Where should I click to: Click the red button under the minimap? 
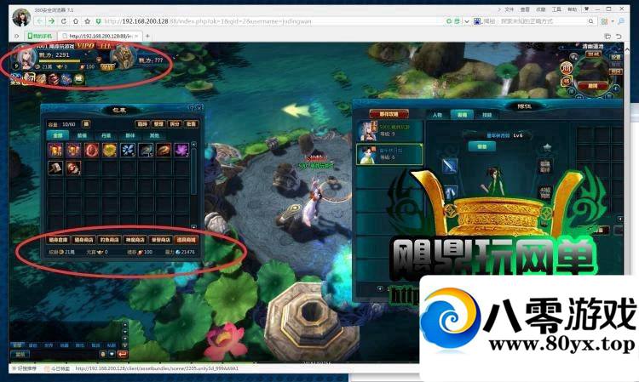(592, 86)
